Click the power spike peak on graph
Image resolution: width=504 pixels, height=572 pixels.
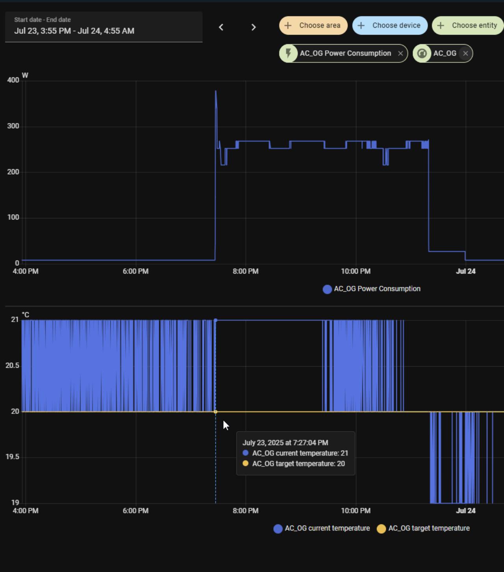[x=215, y=91]
